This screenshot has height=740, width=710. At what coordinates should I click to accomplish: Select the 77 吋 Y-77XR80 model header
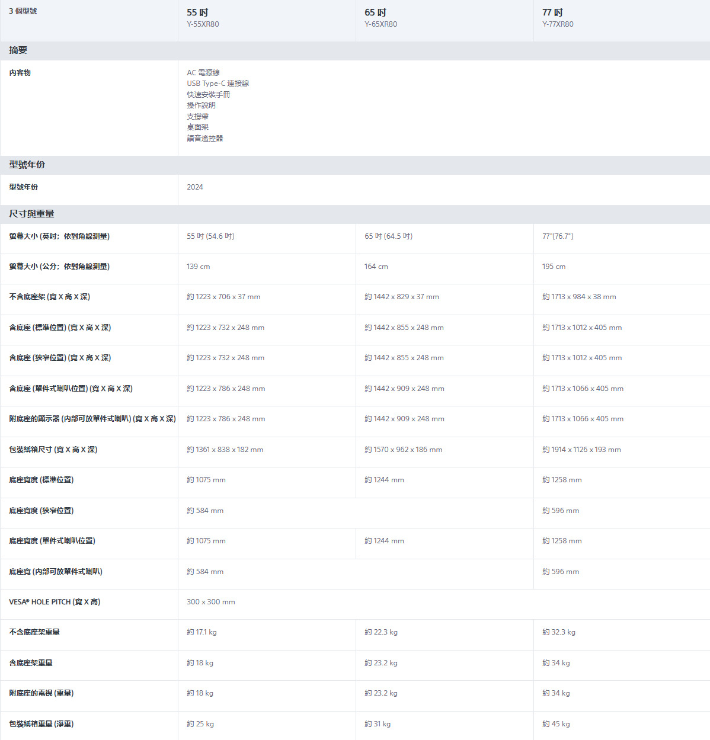coord(558,18)
